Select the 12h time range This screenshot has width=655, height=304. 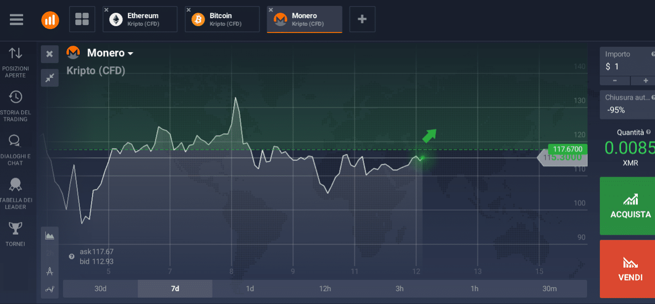(x=325, y=289)
